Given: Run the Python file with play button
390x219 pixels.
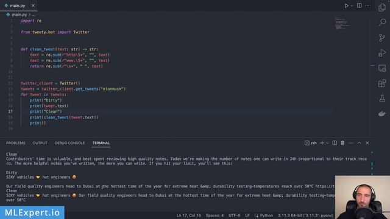Looking at the screenshot, I should [346, 5].
